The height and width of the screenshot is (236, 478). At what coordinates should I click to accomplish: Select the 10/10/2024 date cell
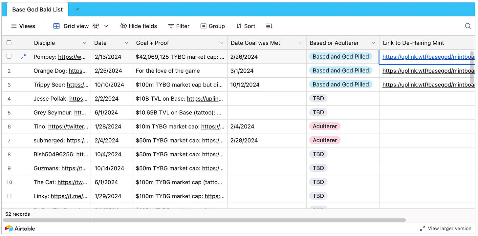point(112,85)
